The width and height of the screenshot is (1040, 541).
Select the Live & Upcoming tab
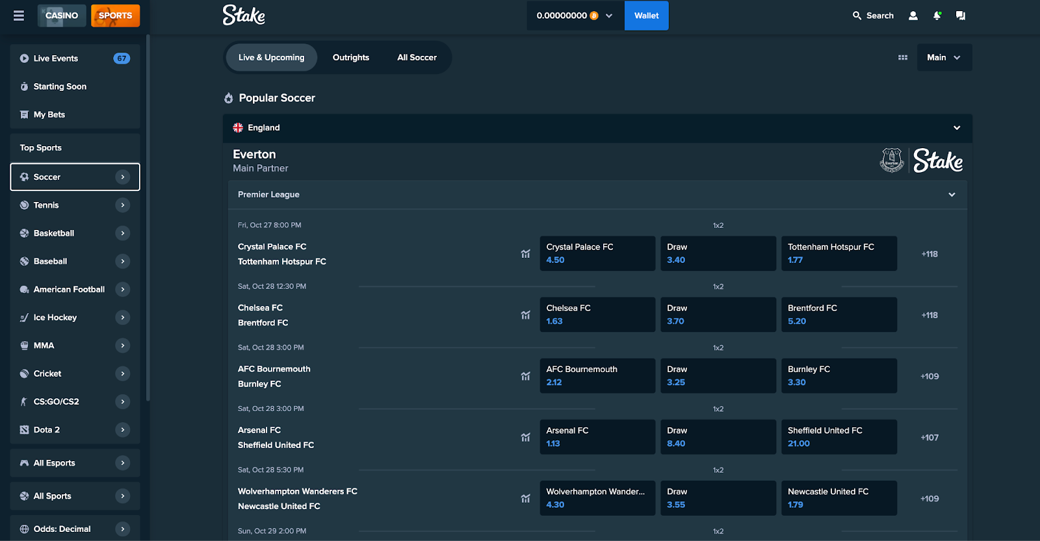tap(271, 58)
